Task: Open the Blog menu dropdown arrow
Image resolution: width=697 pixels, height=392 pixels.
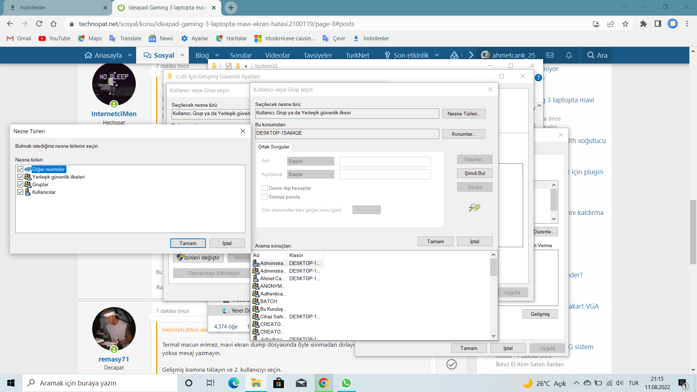Action: pos(217,56)
